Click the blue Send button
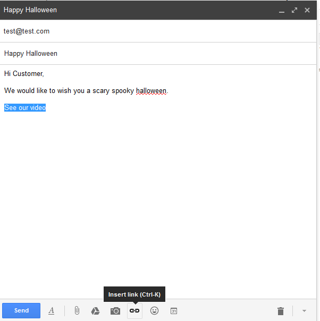Screen dimensions: 320x321 (x=21, y=310)
